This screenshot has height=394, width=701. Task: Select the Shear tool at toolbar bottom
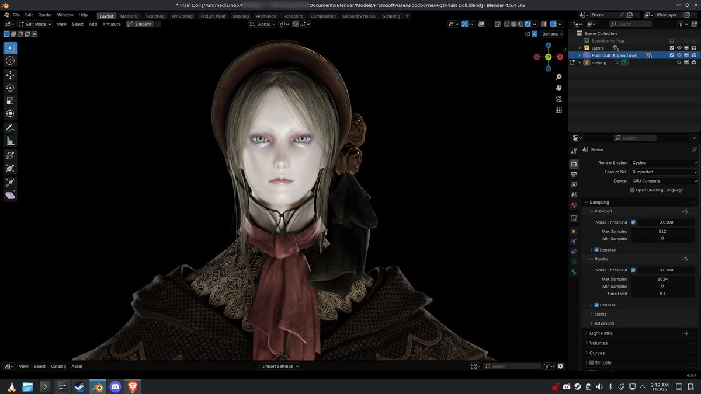pos(11,196)
